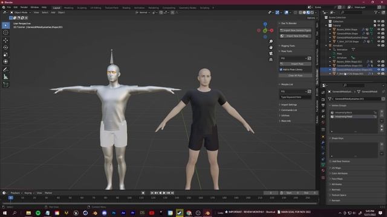Open the Material properties tab

(323, 171)
